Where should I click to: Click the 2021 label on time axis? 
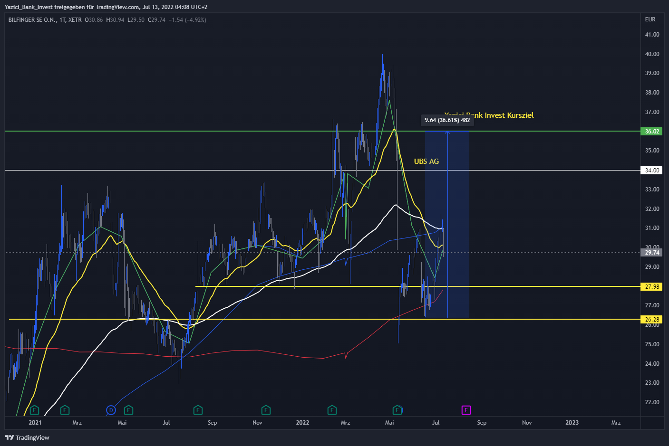click(x=35, y=423)
